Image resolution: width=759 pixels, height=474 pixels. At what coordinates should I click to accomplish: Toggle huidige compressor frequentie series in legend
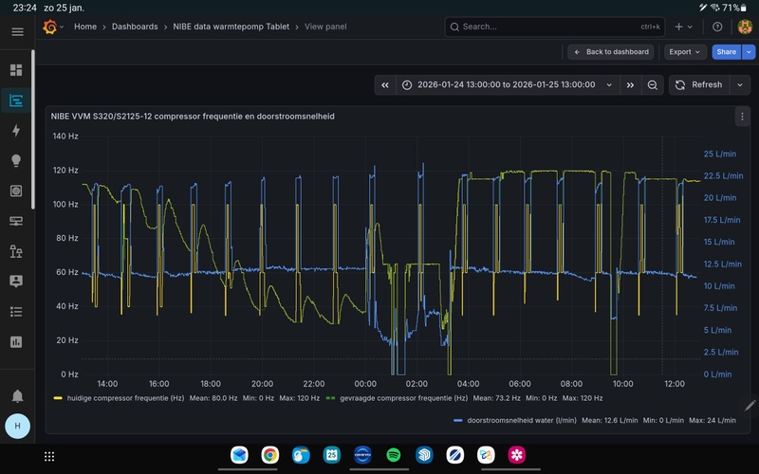(125, 398)
